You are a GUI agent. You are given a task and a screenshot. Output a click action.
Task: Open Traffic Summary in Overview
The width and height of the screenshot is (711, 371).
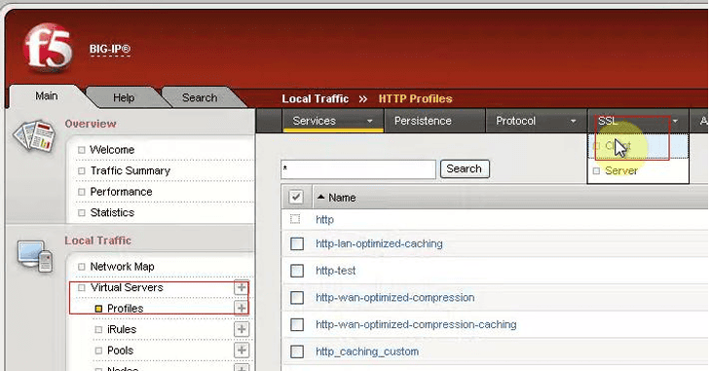131,170
